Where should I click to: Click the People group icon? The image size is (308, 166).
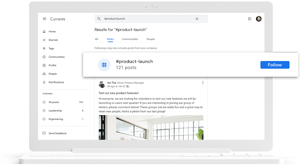click(44, 74)
